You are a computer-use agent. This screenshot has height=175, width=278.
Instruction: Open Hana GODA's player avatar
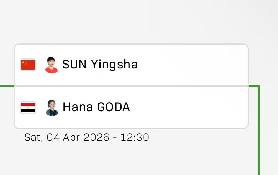pyautogui.click(x=52, y=108)
